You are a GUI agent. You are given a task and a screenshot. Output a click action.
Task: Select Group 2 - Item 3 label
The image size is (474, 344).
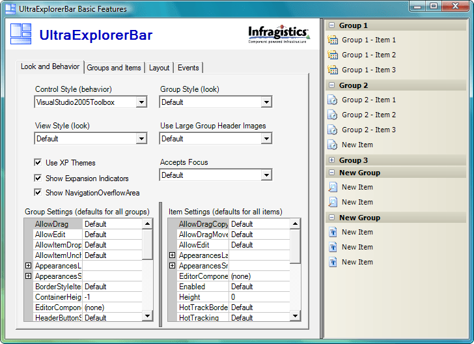coord(369,130)
